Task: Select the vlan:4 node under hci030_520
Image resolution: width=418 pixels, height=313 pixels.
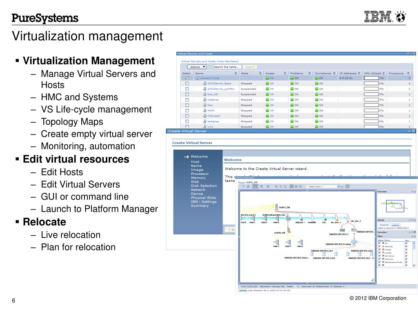Action: [x=300, y=242]
